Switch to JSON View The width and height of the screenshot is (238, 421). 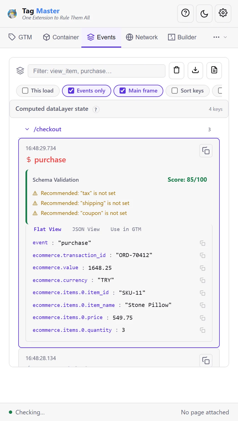pyautogui.click(x=86, y=229)
